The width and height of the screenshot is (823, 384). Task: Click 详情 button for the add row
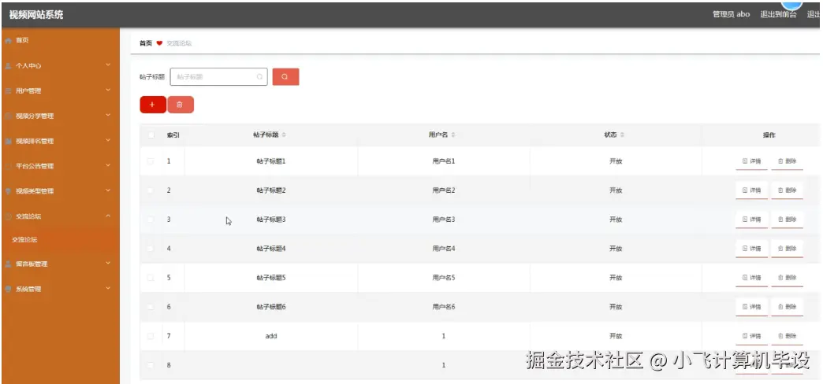[751, 336]
